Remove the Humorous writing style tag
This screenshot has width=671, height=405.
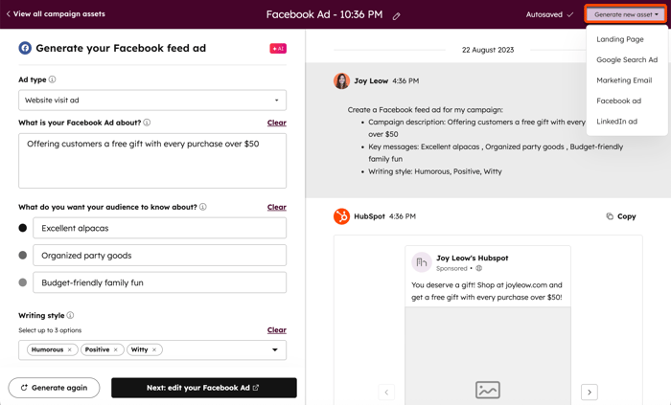click(x=70, y=349)
